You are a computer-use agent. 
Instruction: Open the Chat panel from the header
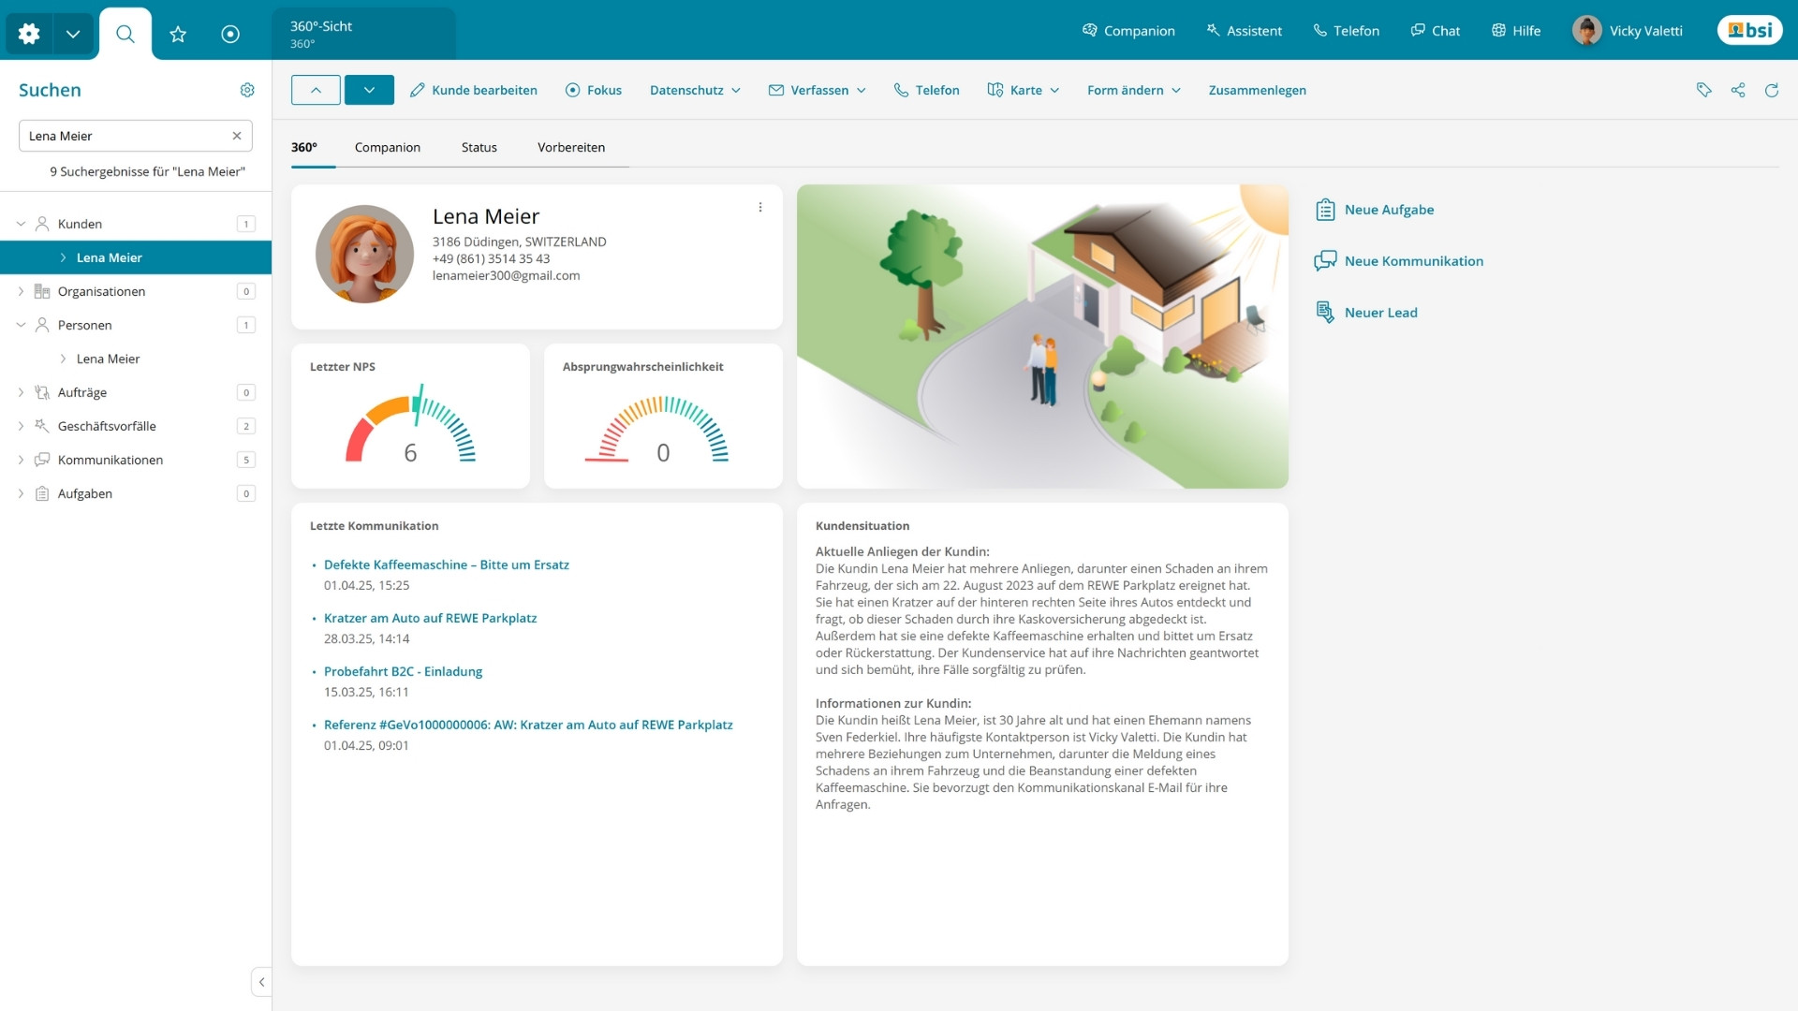click(x=1435, y=31)
